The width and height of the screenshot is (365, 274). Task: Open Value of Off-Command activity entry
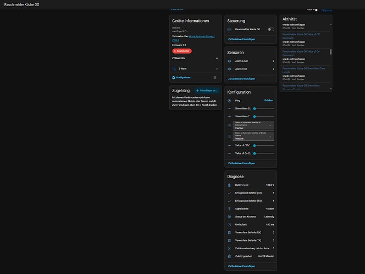click(x=301, y=36)
